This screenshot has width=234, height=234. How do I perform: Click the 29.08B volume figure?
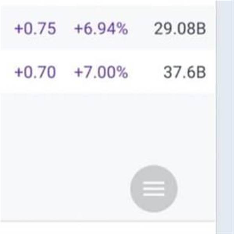coord(180,28)
